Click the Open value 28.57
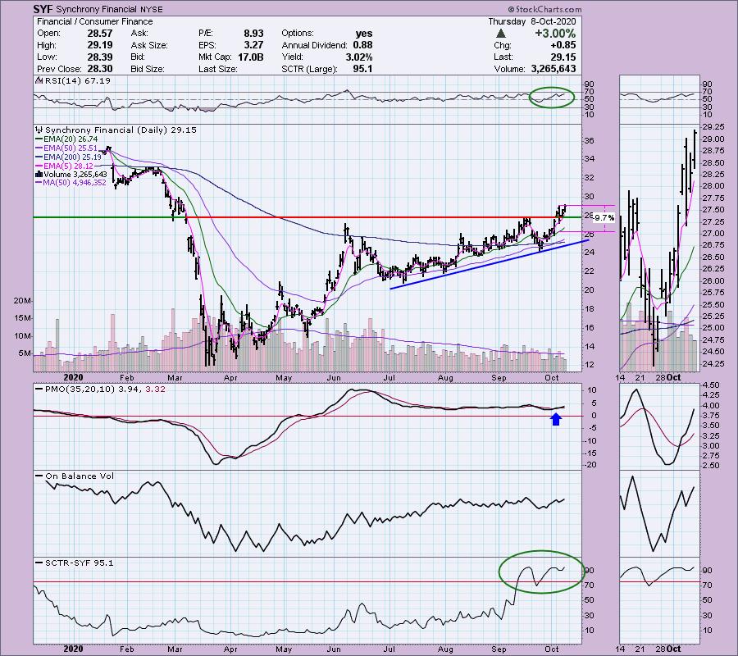 click(x=99, y=34)
